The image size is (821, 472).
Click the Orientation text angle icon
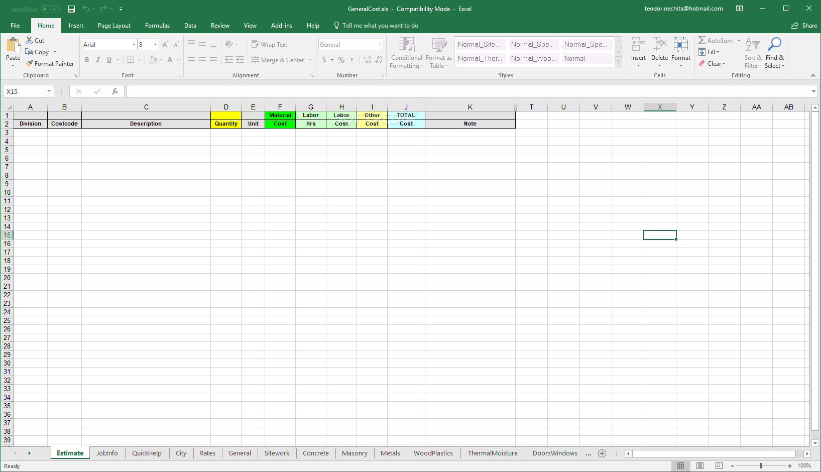tap(229, 44)
